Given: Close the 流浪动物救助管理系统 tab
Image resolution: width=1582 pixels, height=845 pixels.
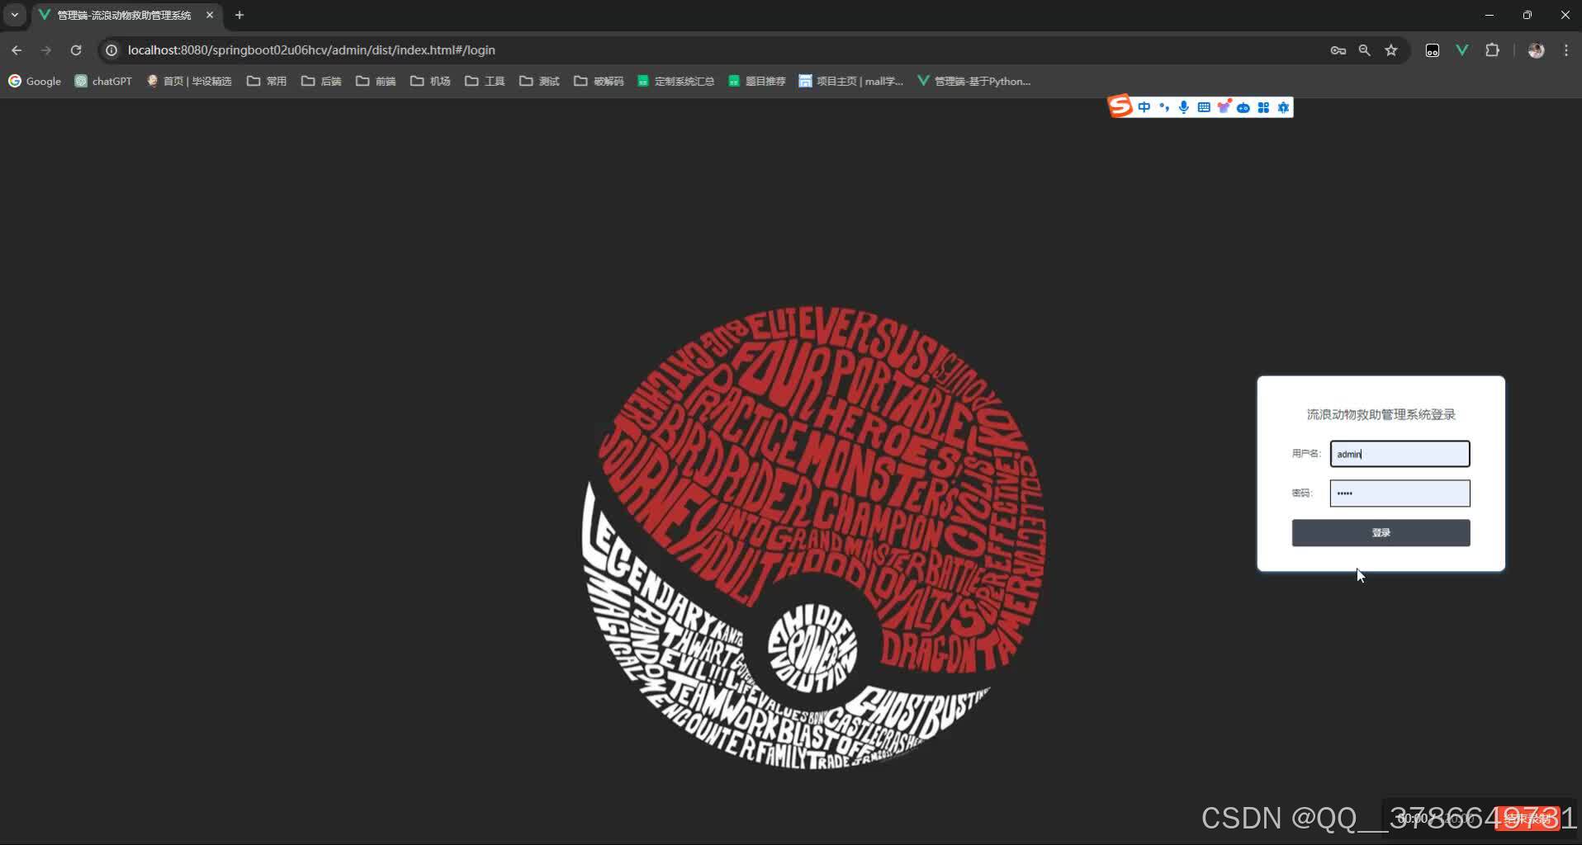Looking at the screenshot, I should (x=210, y=15).
